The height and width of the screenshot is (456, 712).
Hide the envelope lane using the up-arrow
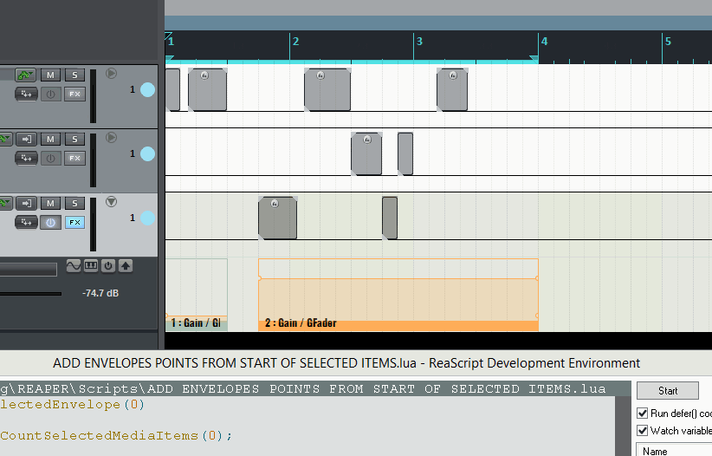[x=126, y=265]
